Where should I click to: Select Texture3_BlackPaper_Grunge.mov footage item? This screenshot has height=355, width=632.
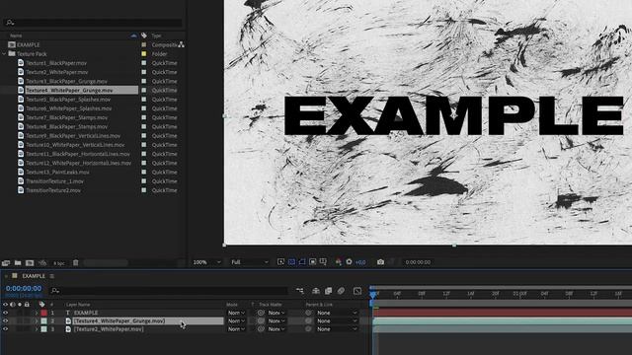pyautogui.click(x=66, y=81)
